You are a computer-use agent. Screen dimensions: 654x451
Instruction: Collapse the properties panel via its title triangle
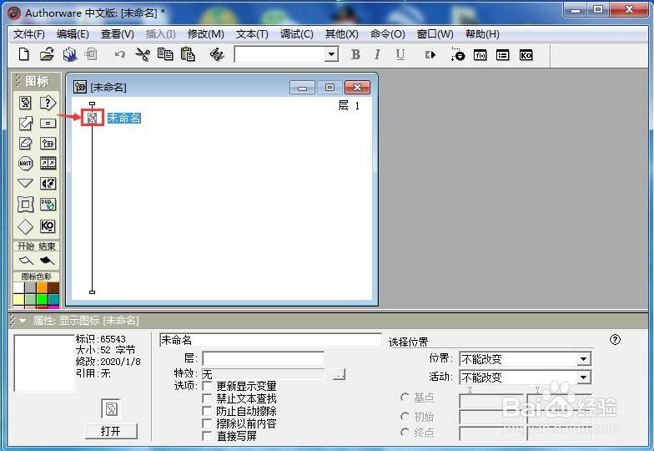point(22,321)
